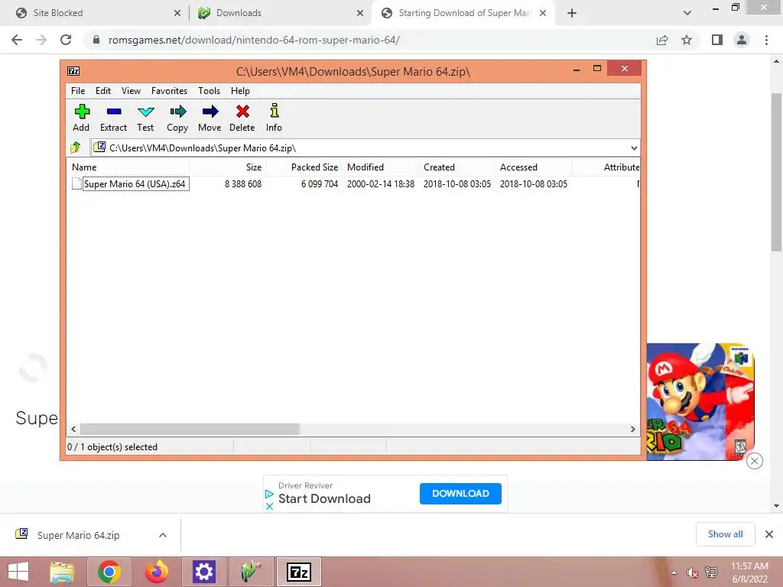Close the Site Blocked tab
Image resolution: width=783 pixels, height=587 pixels.
(177, 13)
